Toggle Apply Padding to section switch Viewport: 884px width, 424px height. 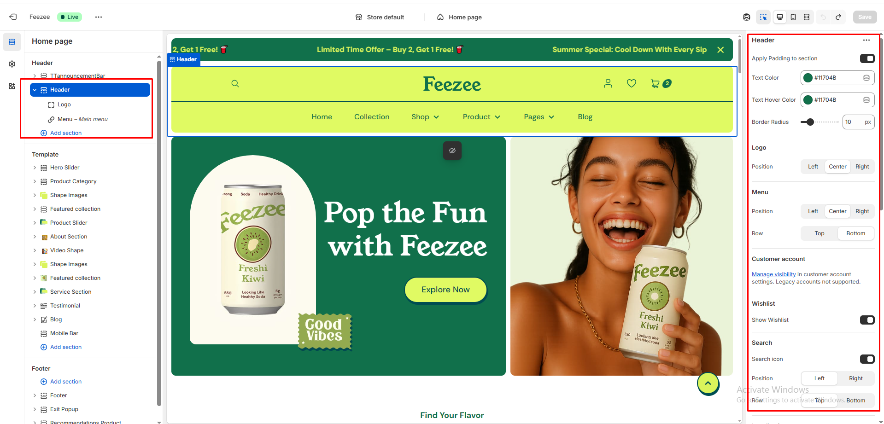[x=867, y=58]
